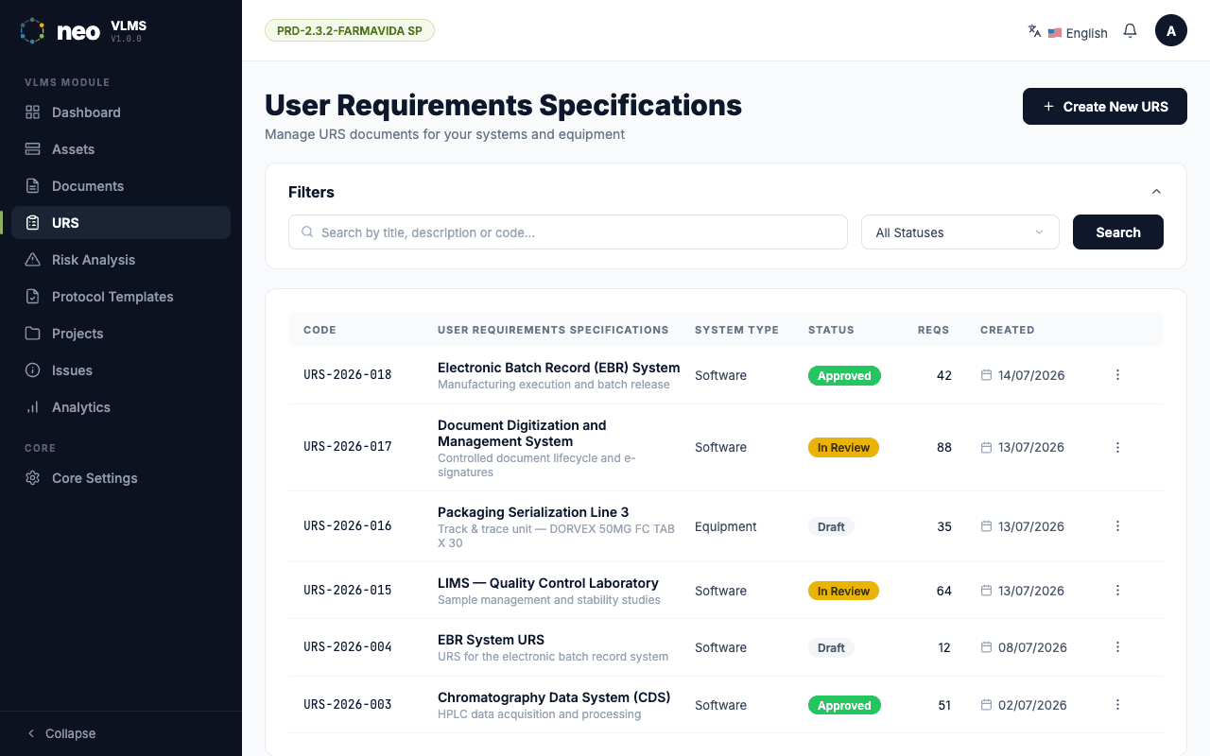
Task: Open EBR System URS entry
Action: pos(491,640)
